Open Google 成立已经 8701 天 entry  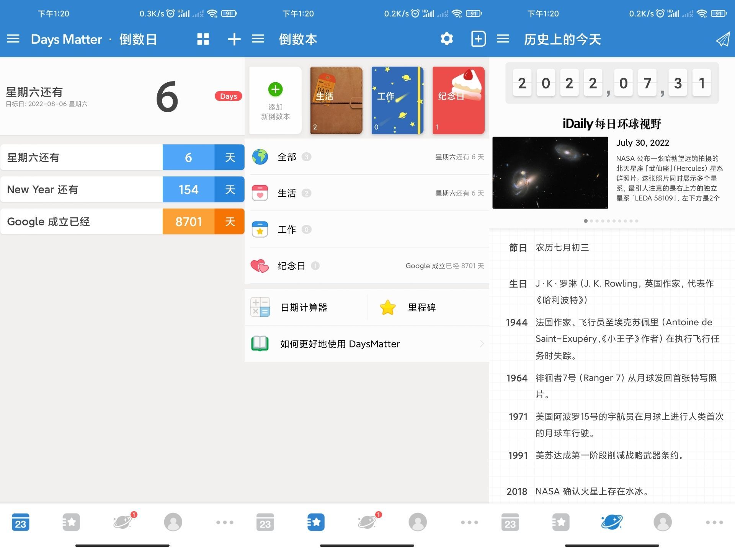coord(122,222)
